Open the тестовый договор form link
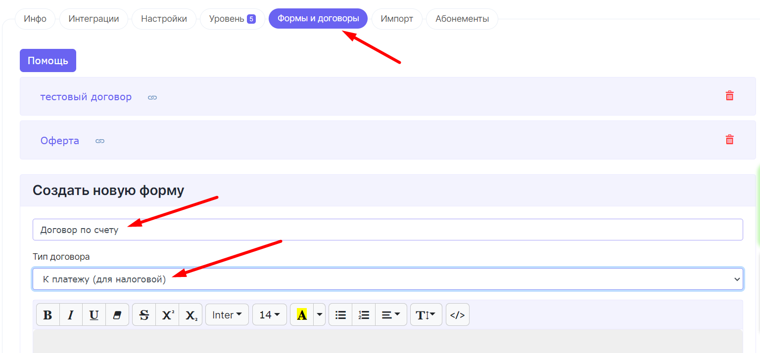The height and width of the screenshot is (353, 760). tap(86, 97)
